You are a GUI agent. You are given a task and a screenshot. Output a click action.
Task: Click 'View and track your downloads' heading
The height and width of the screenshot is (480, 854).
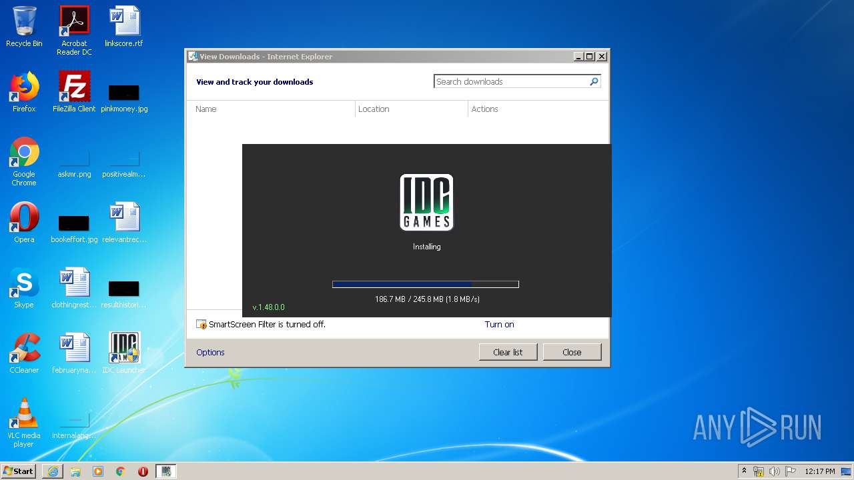254,82
